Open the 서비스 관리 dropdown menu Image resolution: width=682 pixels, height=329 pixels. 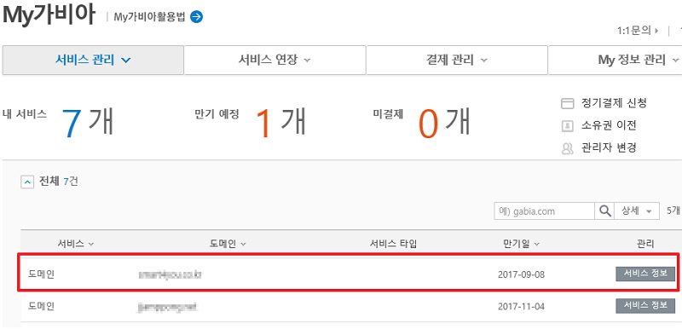click(93, 60)
